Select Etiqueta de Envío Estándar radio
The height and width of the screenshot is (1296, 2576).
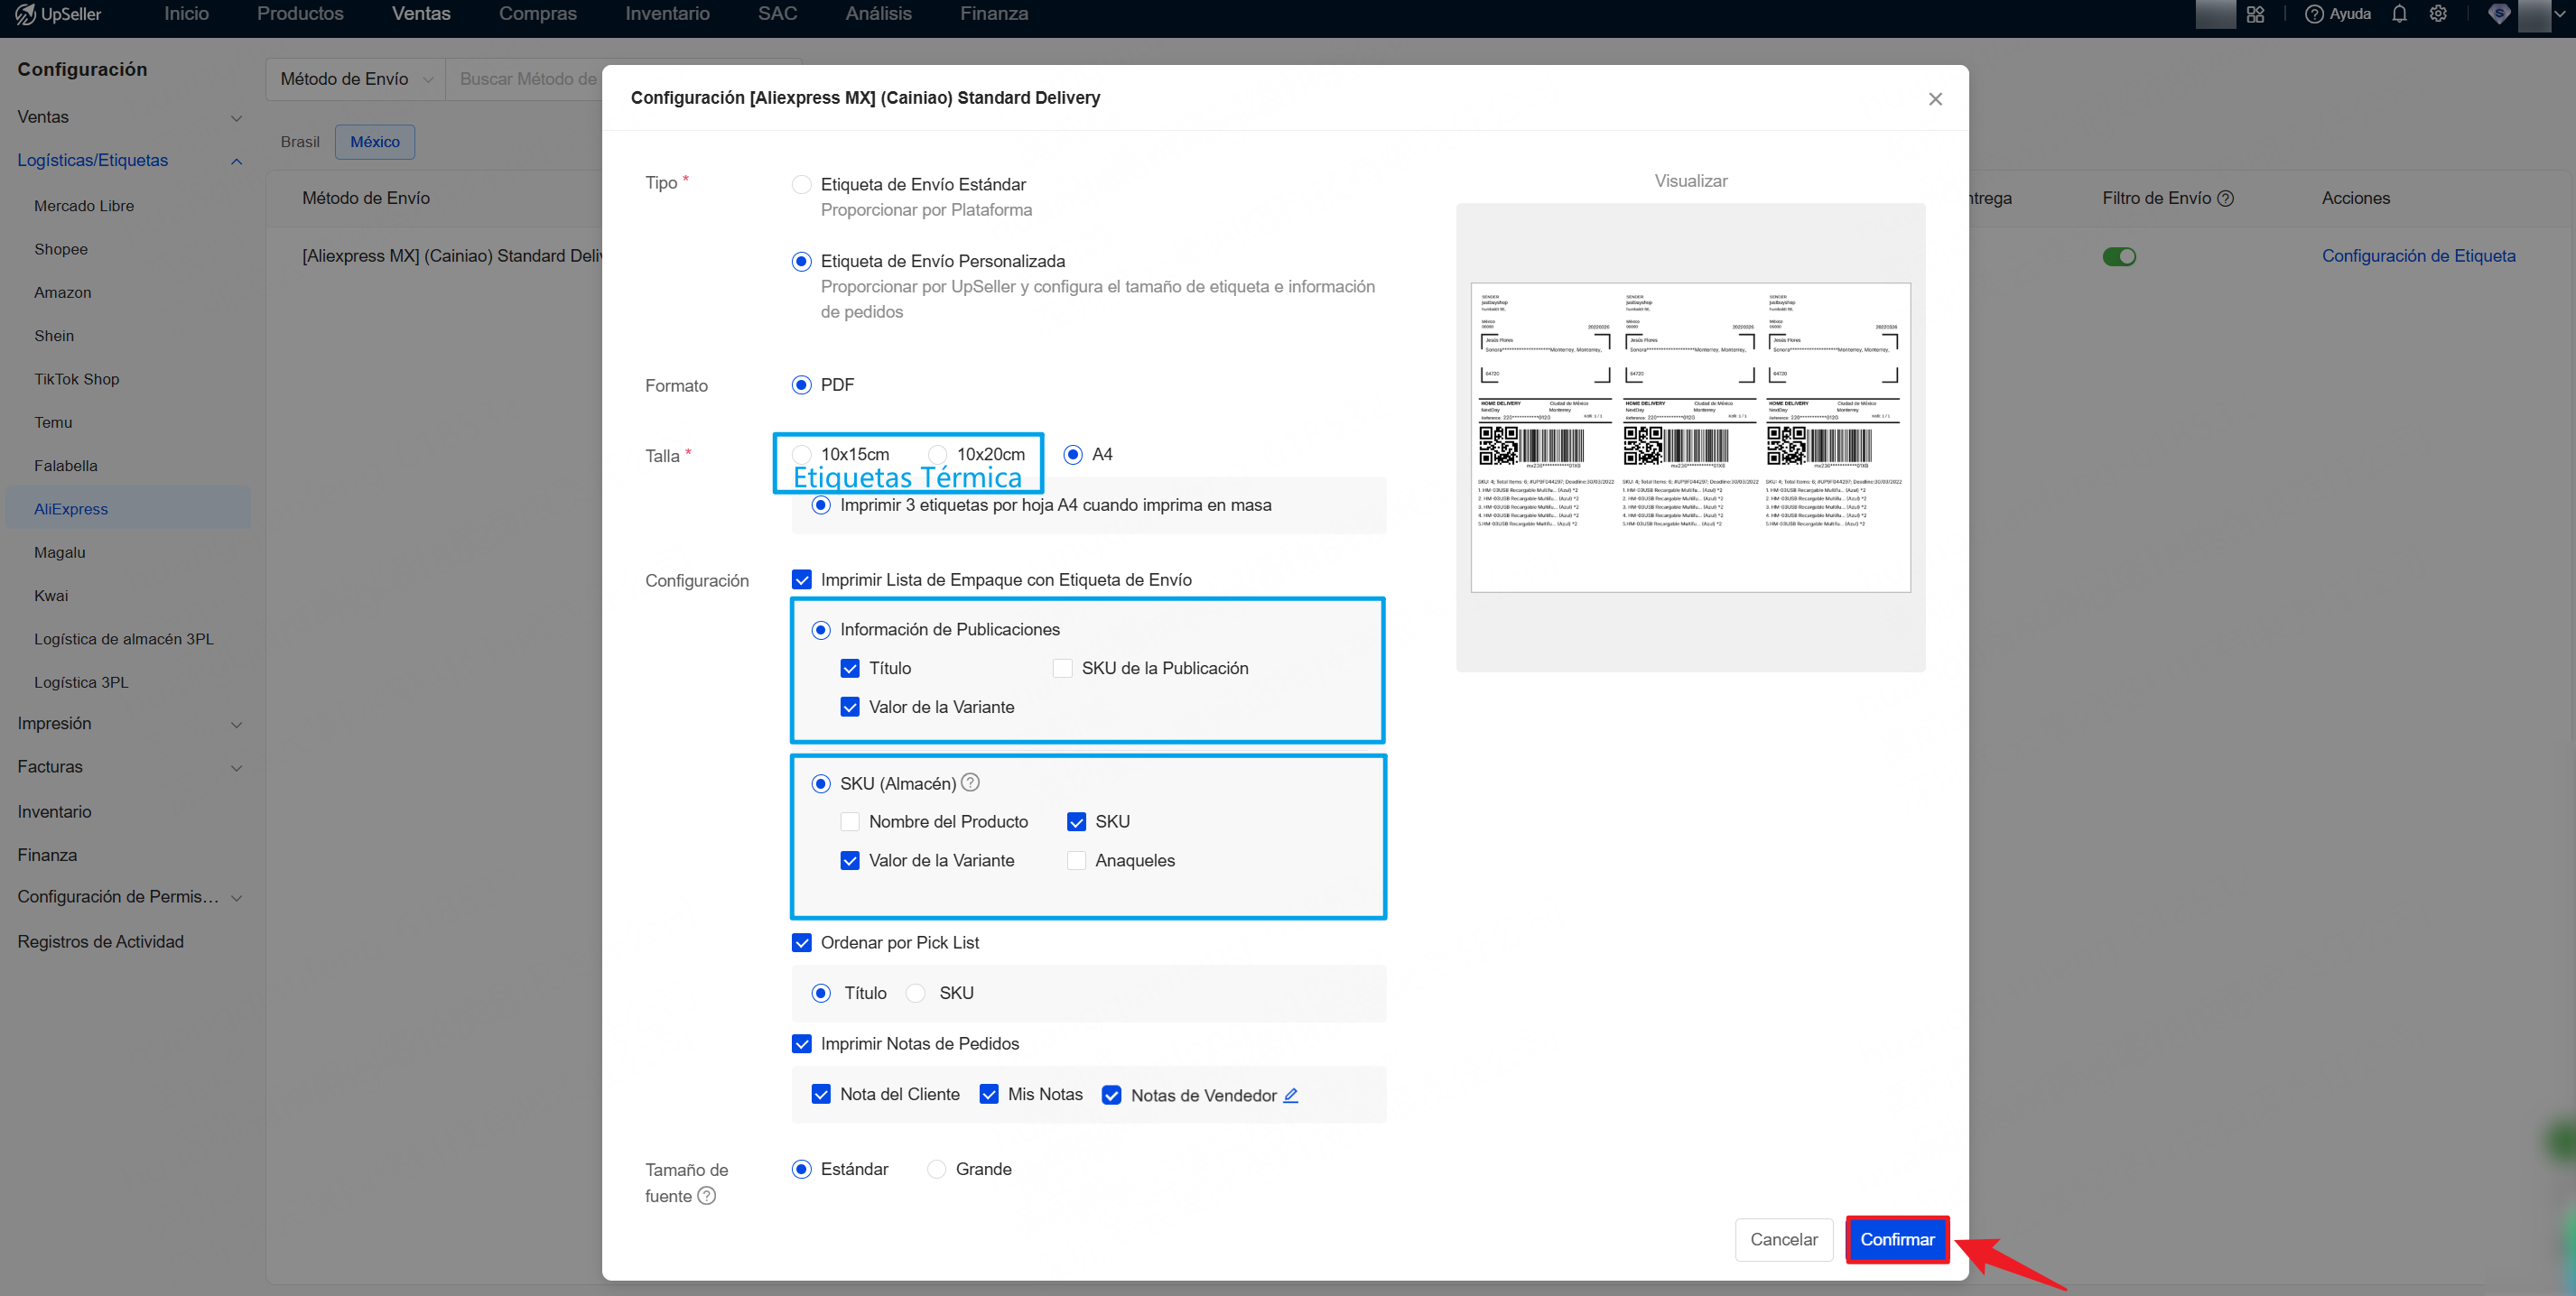(x=801, y=184)
